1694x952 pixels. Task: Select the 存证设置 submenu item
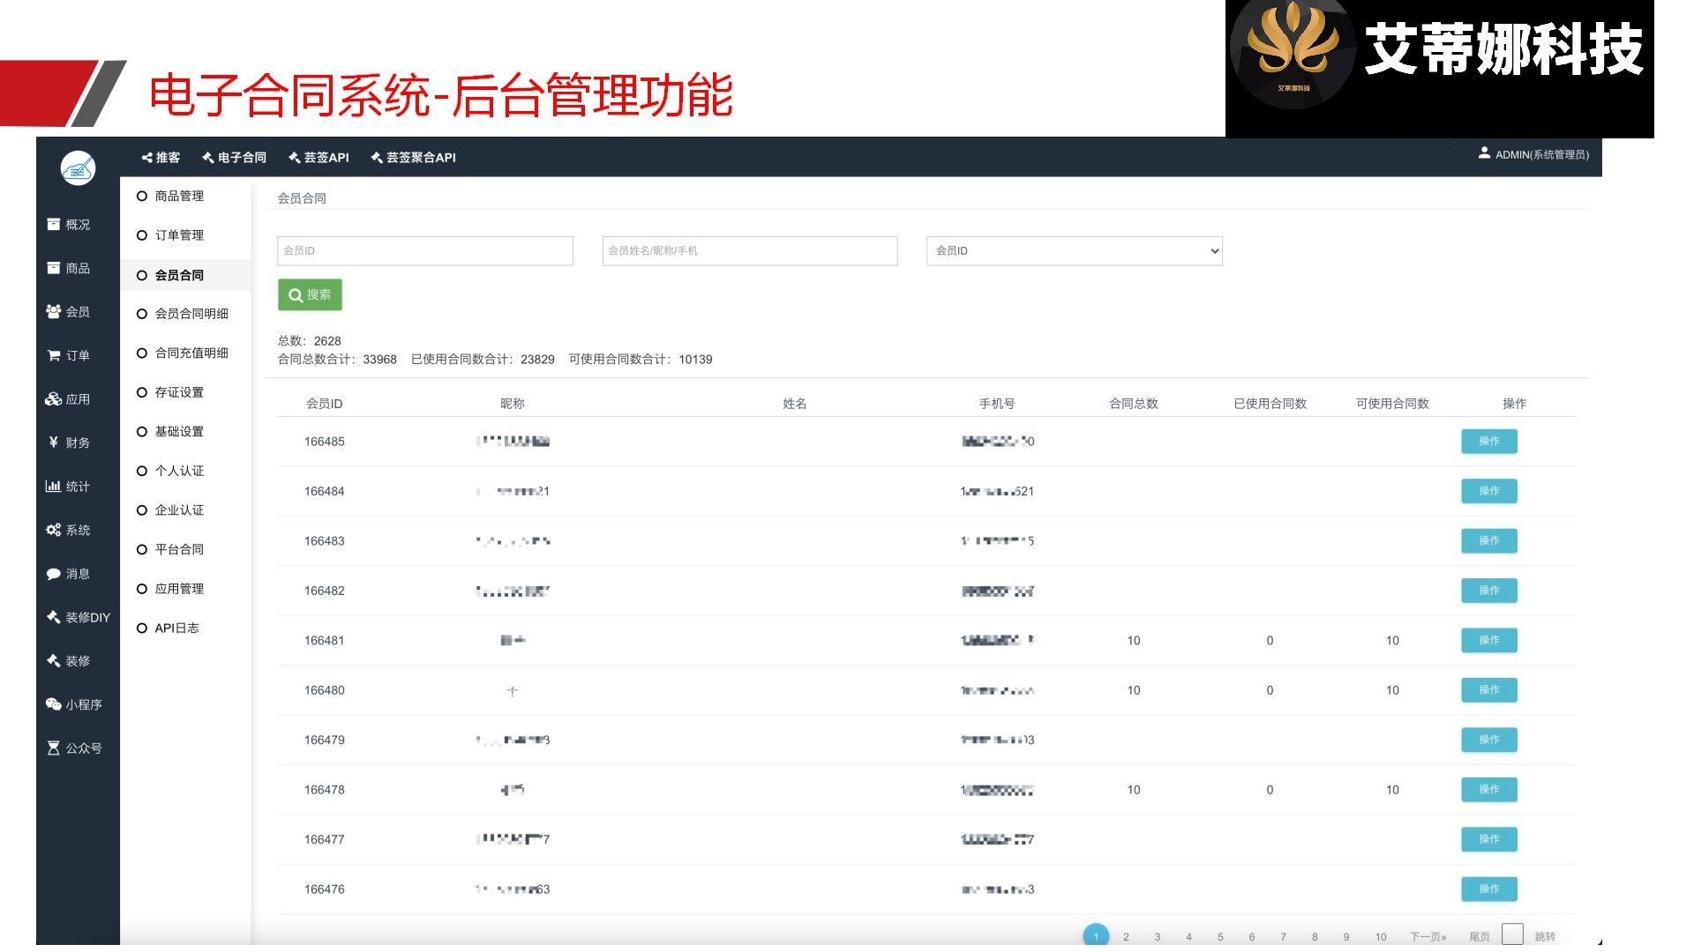tap(179, 392)
